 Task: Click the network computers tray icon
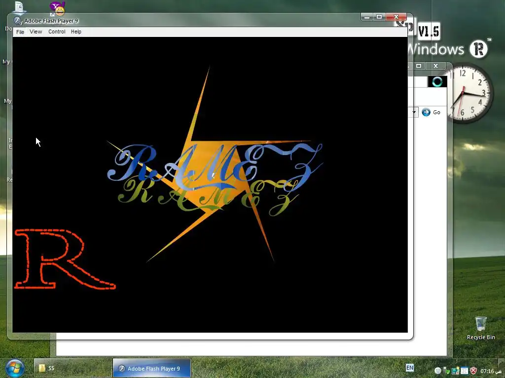click(x=455, y=371)
